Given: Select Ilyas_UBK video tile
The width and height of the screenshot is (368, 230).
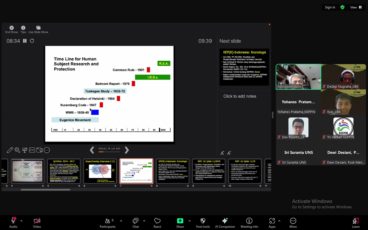Looking at the screenshot, I should (x=343, y=102).
